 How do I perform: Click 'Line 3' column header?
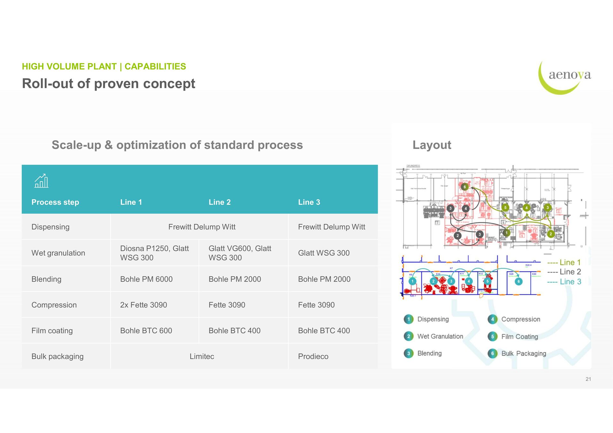tap(309, 202)
